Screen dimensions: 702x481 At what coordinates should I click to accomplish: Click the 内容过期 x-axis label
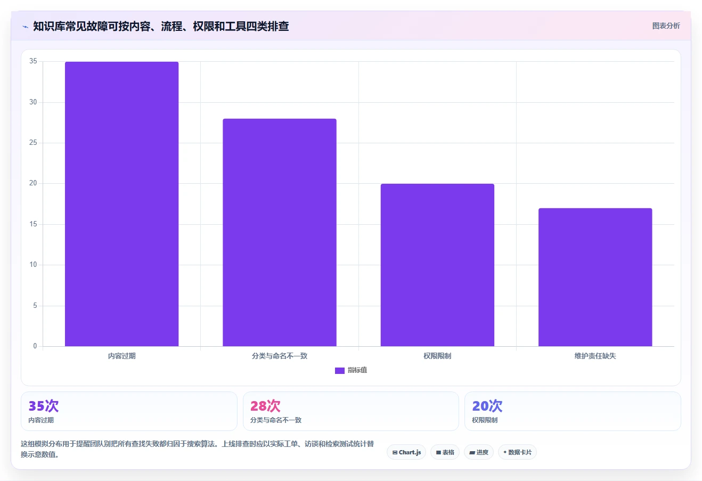click(x=121, y=356)
